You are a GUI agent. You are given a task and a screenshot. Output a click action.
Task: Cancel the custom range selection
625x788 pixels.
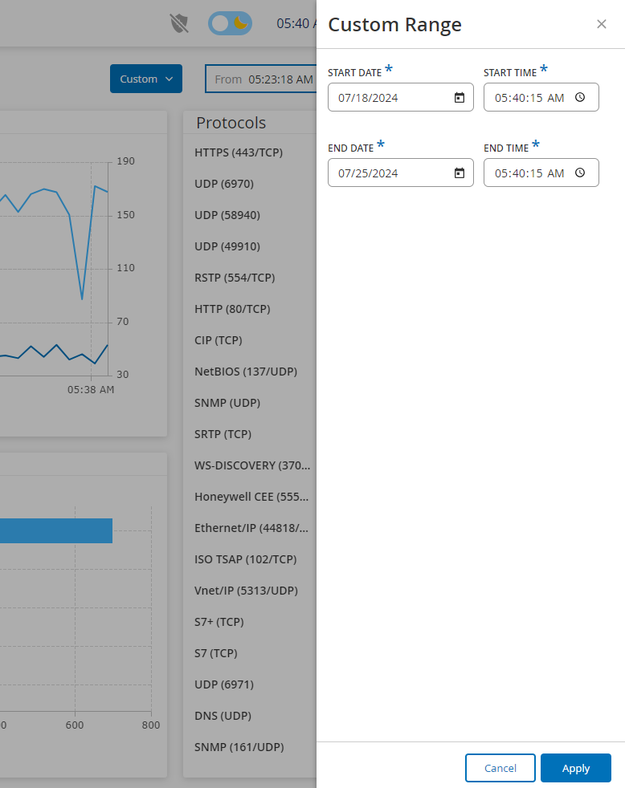pyautogui.click(x=500, y=768)
